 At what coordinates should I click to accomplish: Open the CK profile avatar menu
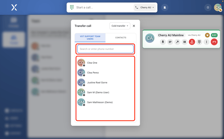[218, 7]
